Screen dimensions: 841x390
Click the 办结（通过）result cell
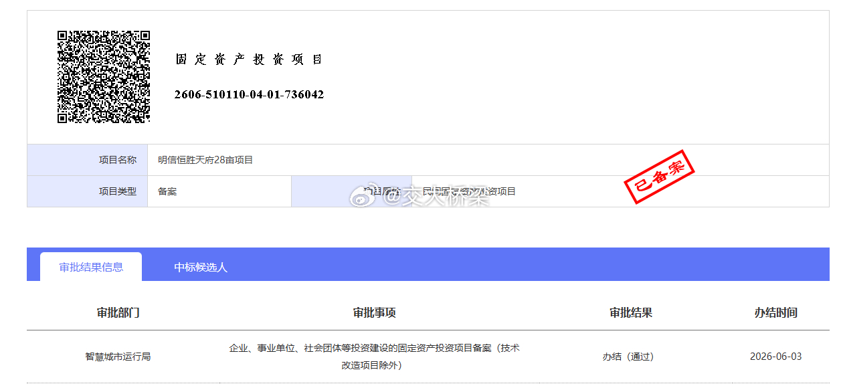click(x=628, y=357)
